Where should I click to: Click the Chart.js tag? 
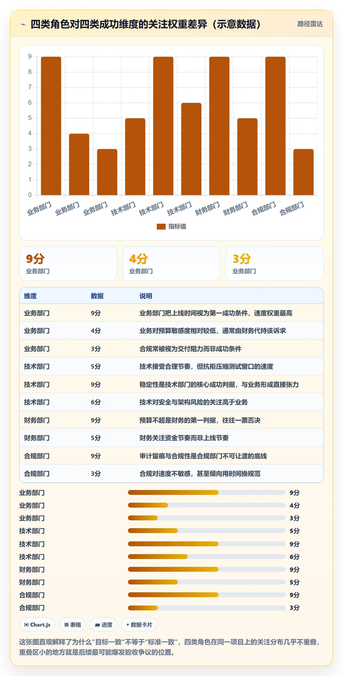pos(37,625)
